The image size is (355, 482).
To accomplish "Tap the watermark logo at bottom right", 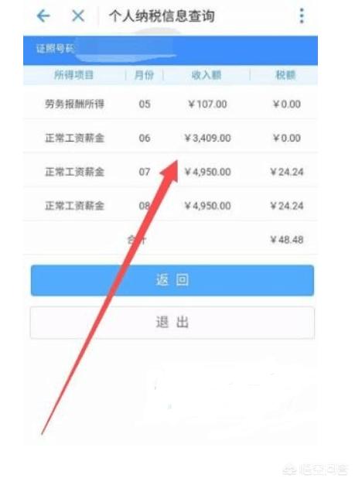I will click(x=316, y=469).
